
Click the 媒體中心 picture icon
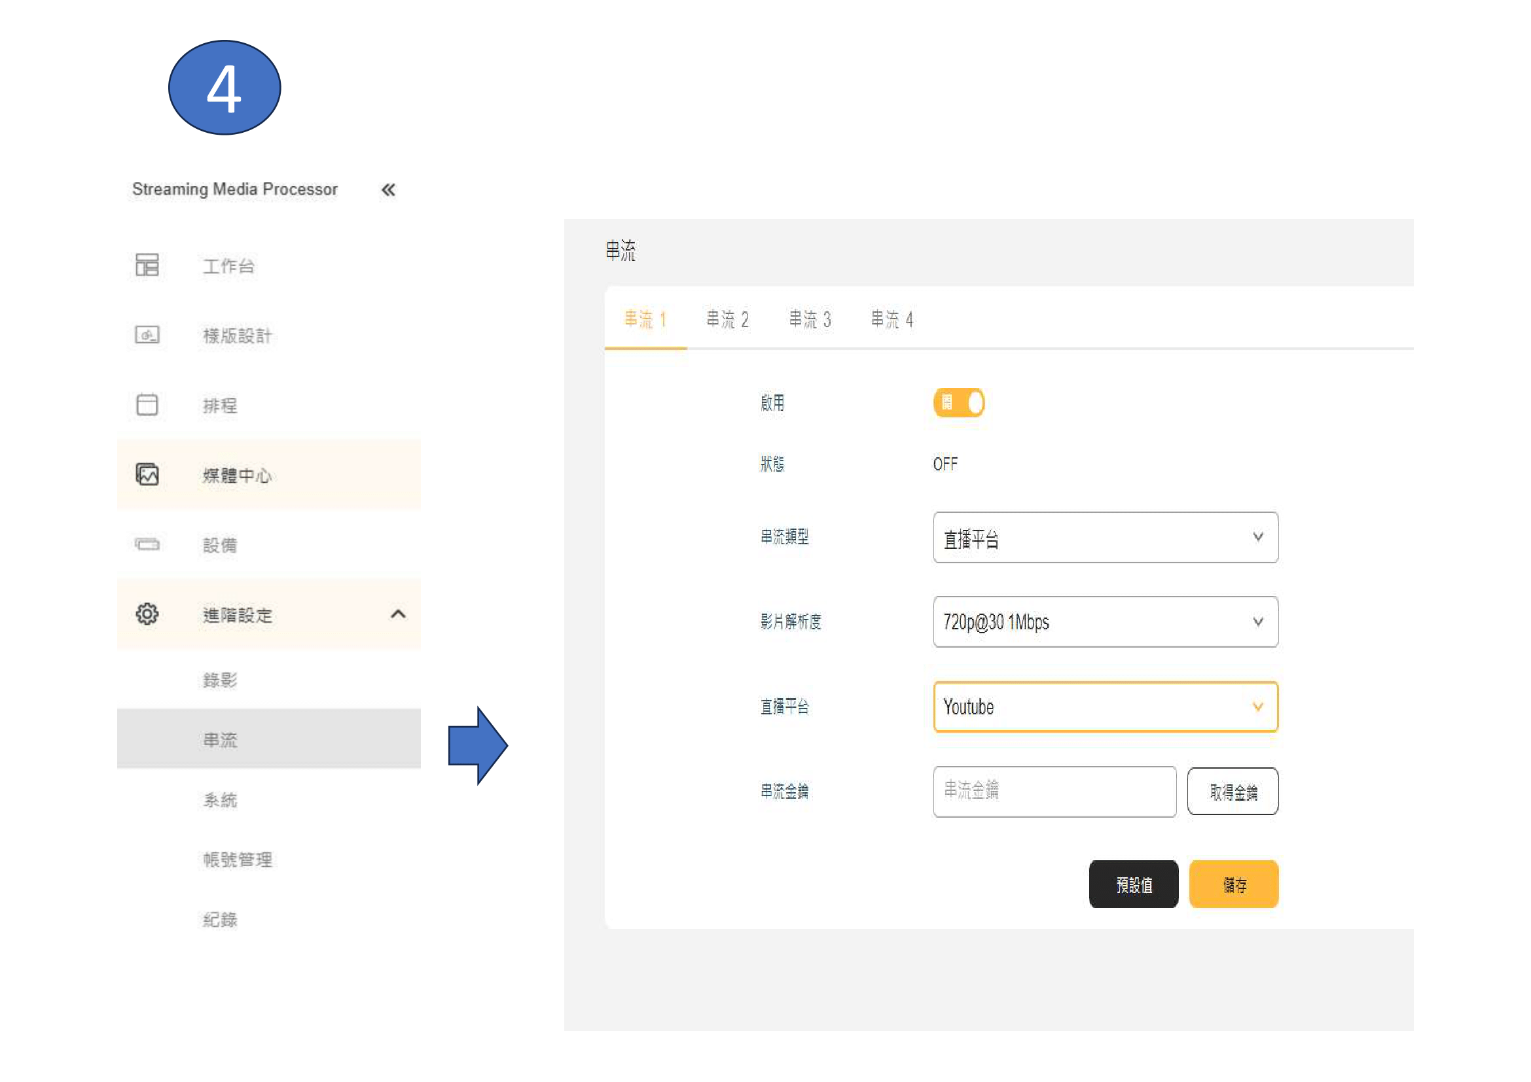point(147,474)
